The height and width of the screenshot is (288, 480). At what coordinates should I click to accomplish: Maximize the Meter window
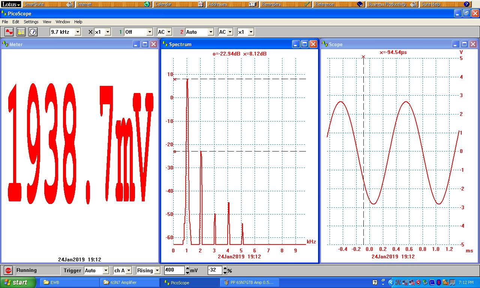tap(145, 44)
